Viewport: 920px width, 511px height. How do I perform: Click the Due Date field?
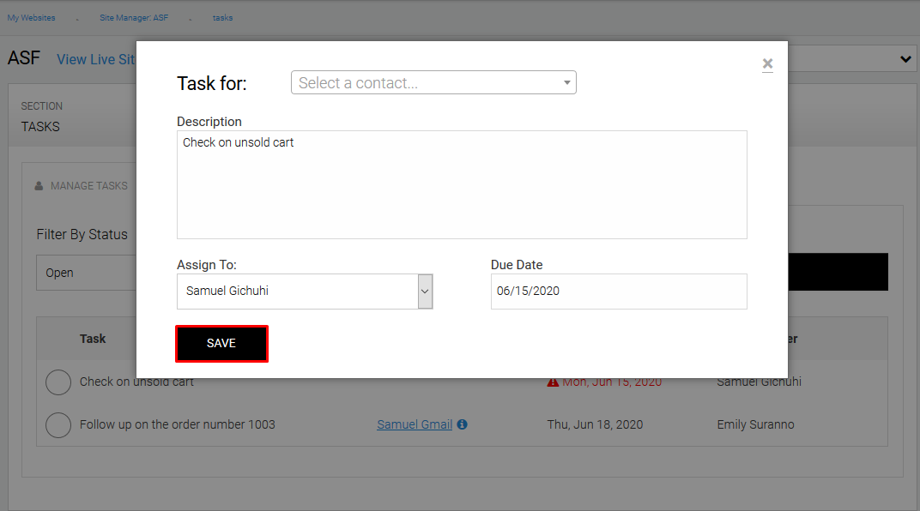tap(618, 292)
